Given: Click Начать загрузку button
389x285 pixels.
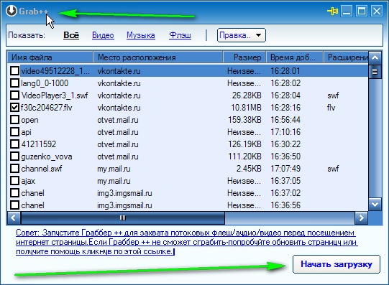Looking at the screenshot, I should 337,264.
